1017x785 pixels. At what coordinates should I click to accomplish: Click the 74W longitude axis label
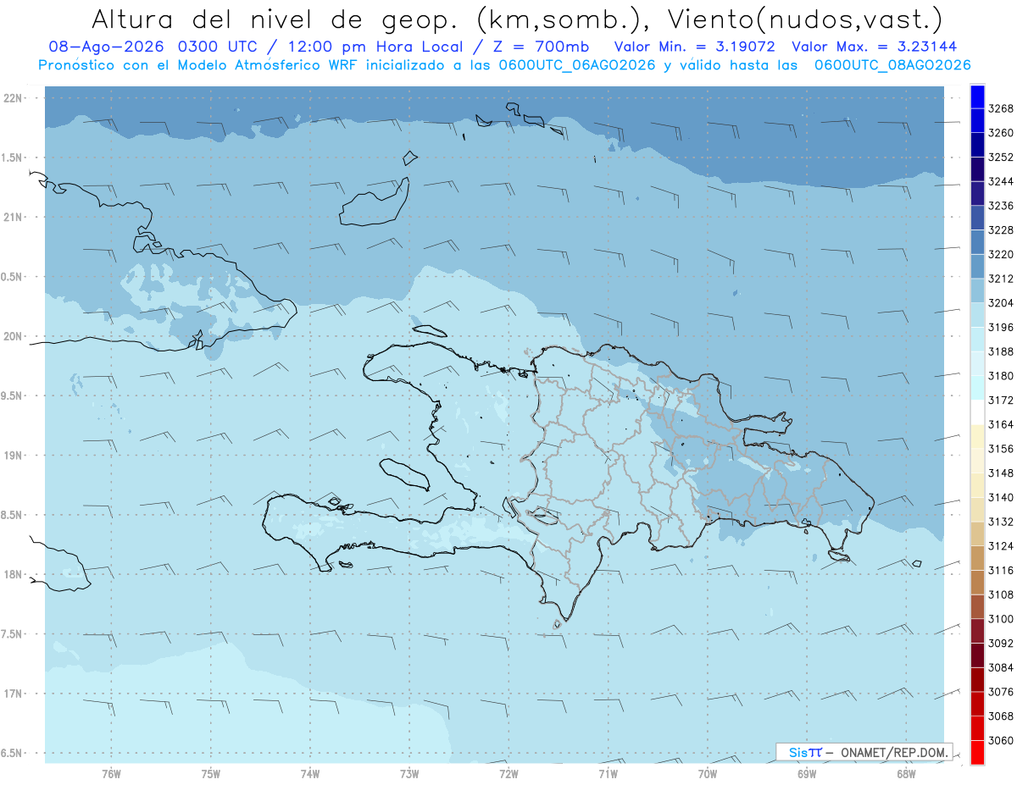point(310,772)
